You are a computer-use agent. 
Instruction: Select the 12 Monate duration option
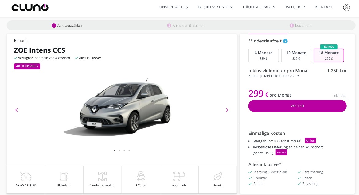pyautogui.click(x=296, y=55)
